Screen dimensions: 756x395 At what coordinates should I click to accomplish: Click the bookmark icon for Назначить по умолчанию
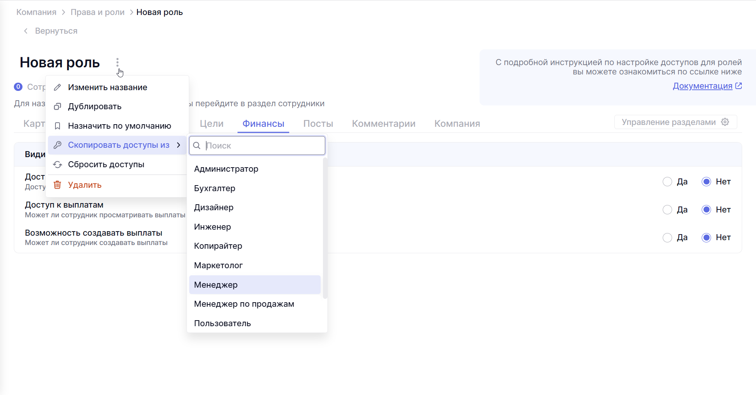(x=57, y=126)
